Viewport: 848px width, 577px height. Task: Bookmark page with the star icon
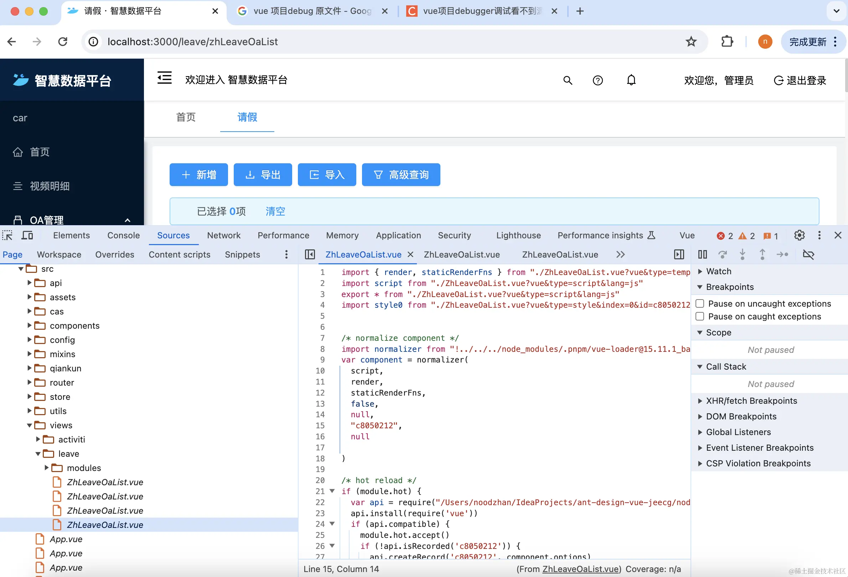pyautogui.click(x=691, y=42)
